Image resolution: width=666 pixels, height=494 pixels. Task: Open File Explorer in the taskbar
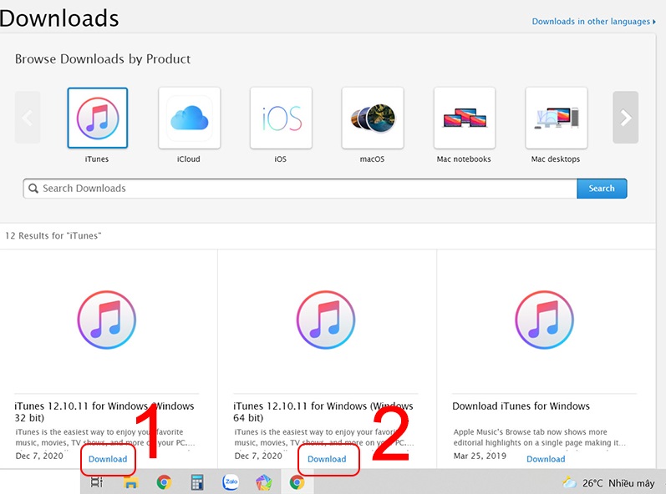coord(130,482)
